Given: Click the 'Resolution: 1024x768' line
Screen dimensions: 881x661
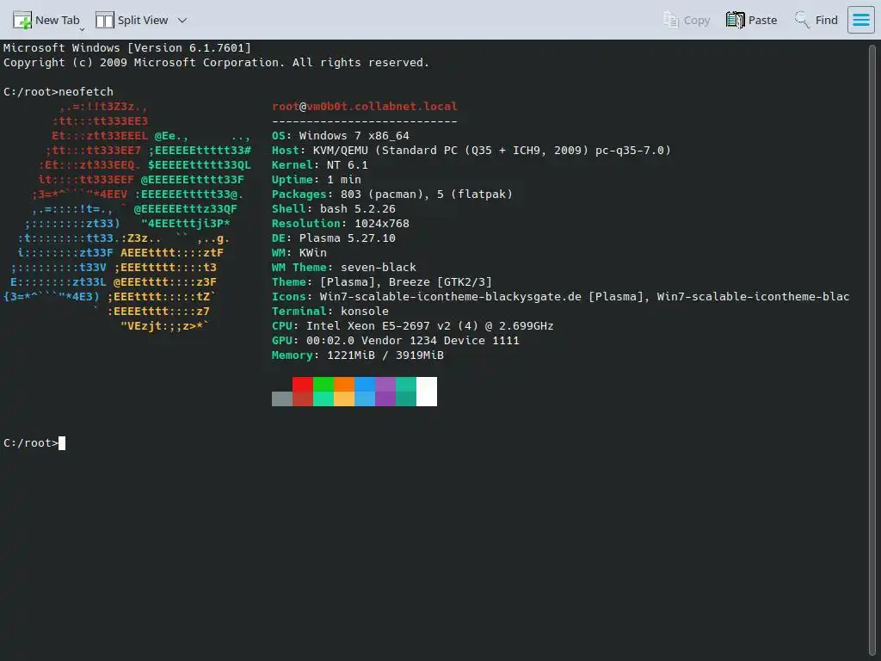Looking at the screenshot, I should tap(341, 223).
